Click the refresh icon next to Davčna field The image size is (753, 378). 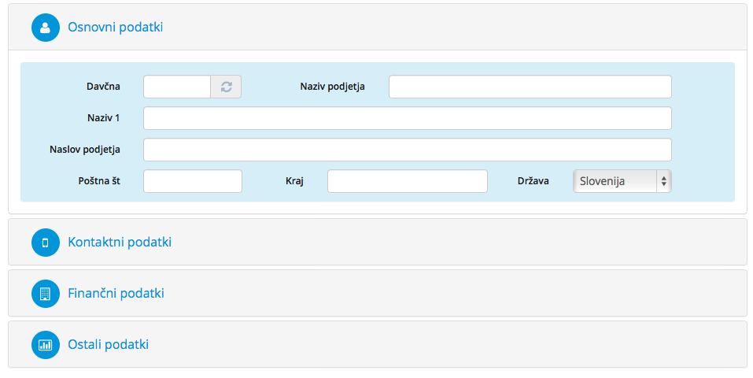tap(226, 87)
